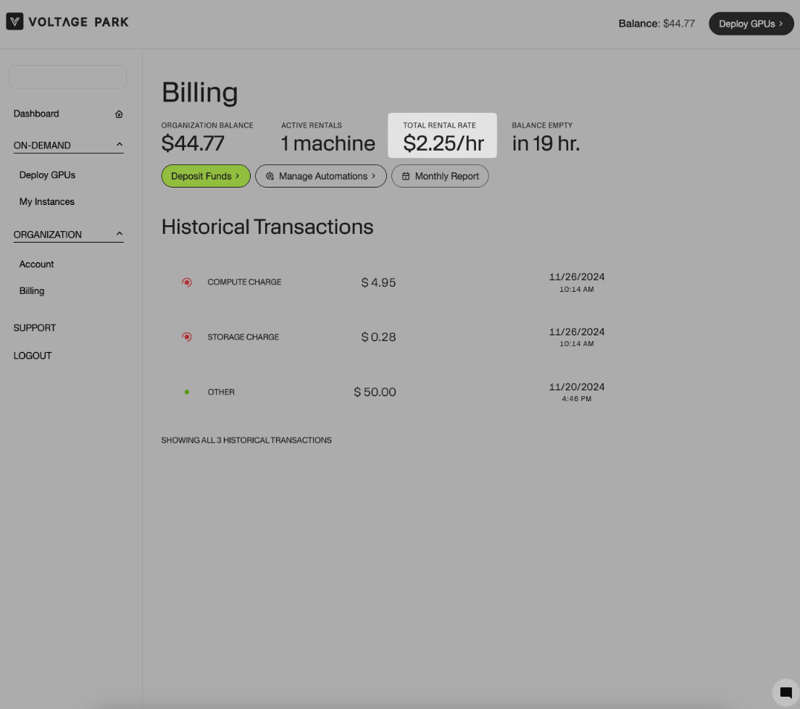Click the green dot beside Other transaction
This screenshot has height=709, width=800.
pyautogui.click(x=187, y=393)
